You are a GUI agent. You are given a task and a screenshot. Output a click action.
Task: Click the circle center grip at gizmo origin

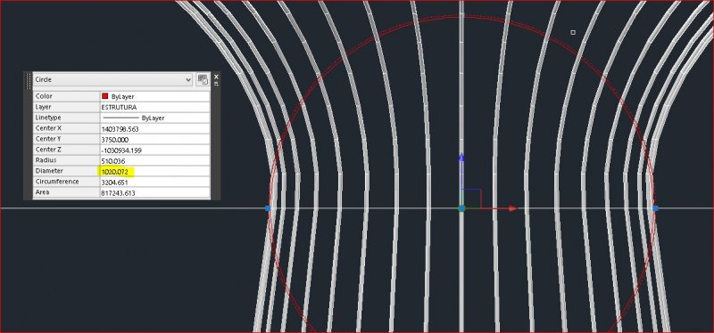tap(461, 208)
